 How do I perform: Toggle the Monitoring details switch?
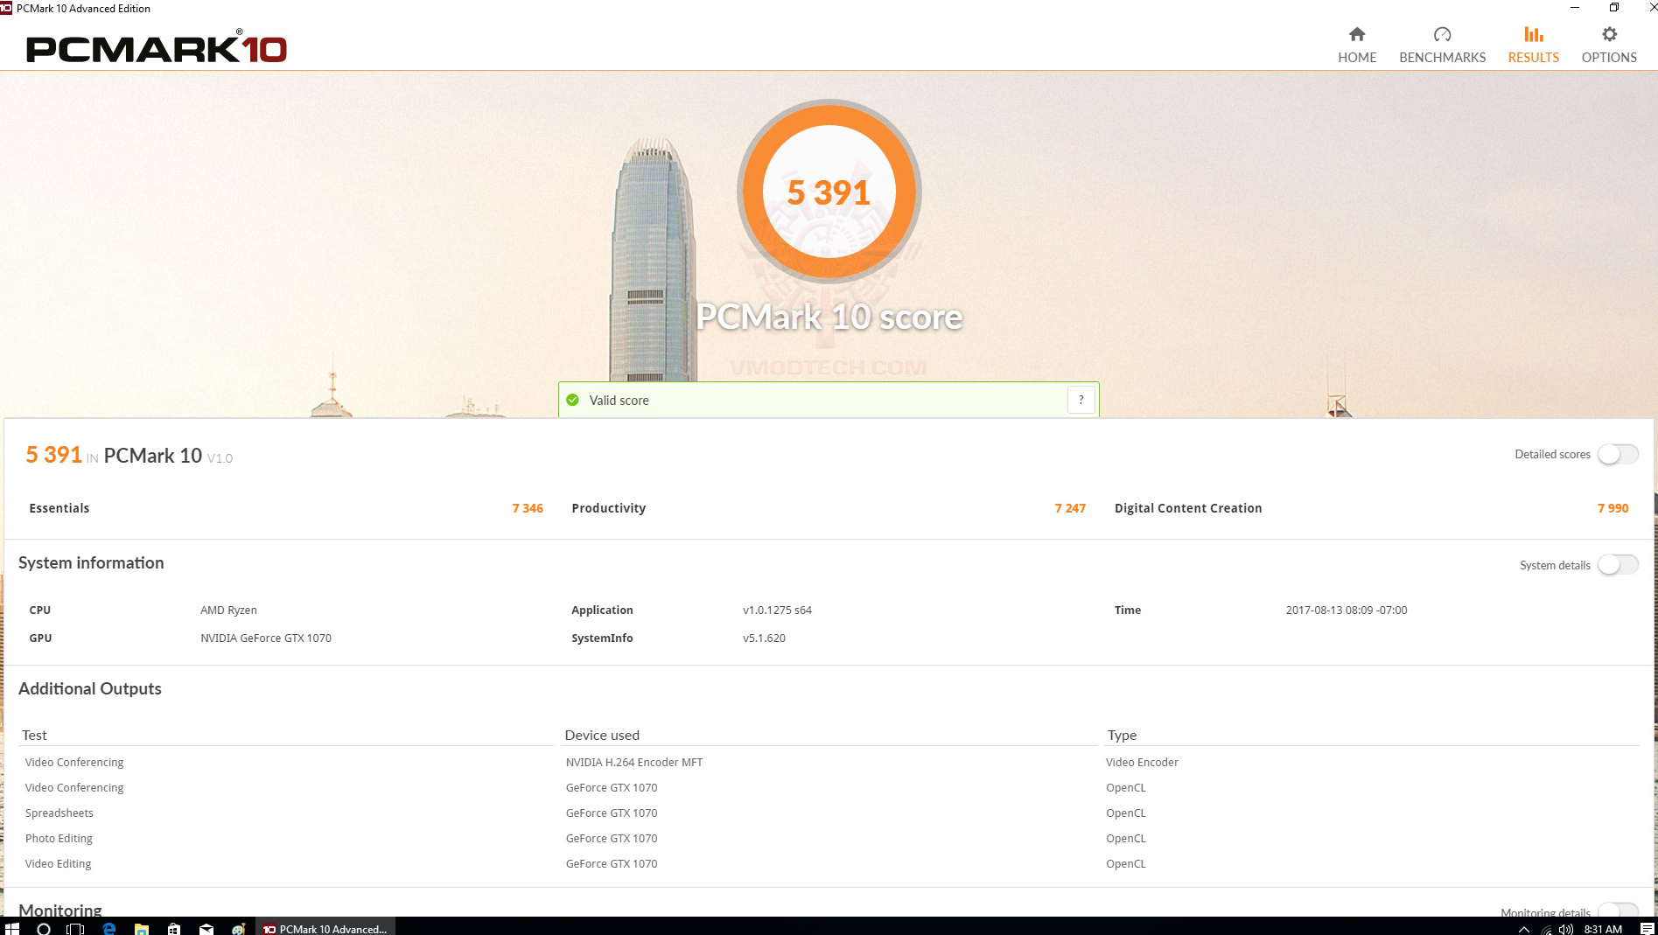(1618, 910)
